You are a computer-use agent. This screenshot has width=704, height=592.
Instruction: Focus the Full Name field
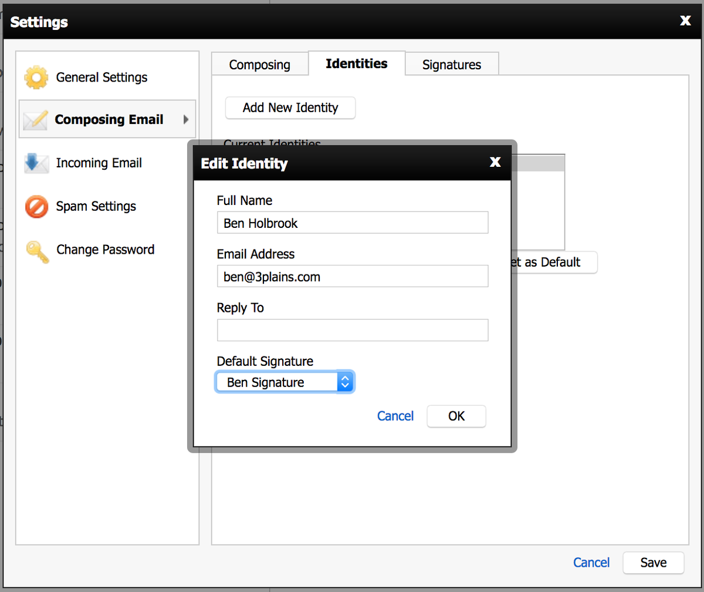pyautogui.click(x=353, y=223)
